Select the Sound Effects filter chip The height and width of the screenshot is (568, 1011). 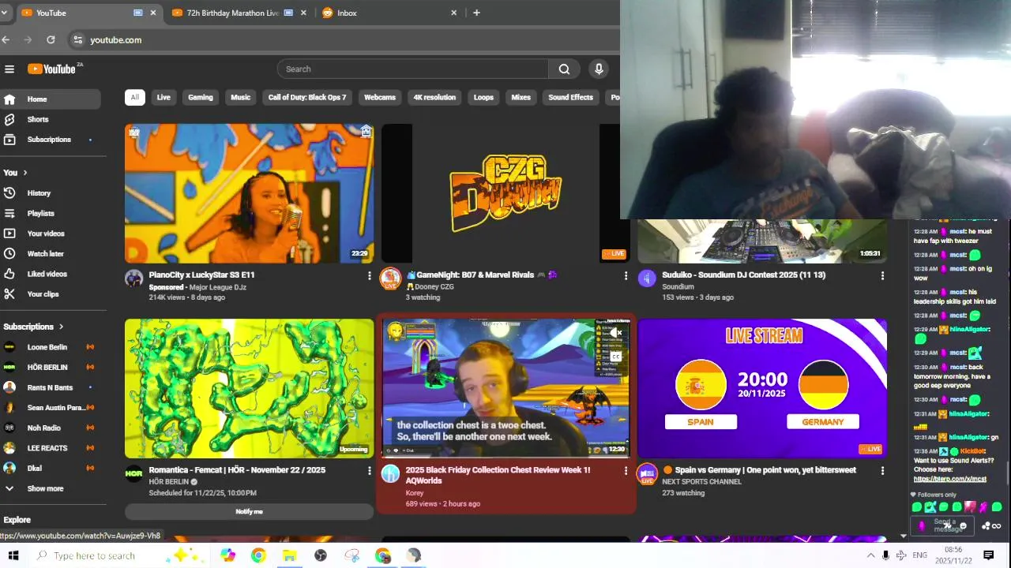570,98
